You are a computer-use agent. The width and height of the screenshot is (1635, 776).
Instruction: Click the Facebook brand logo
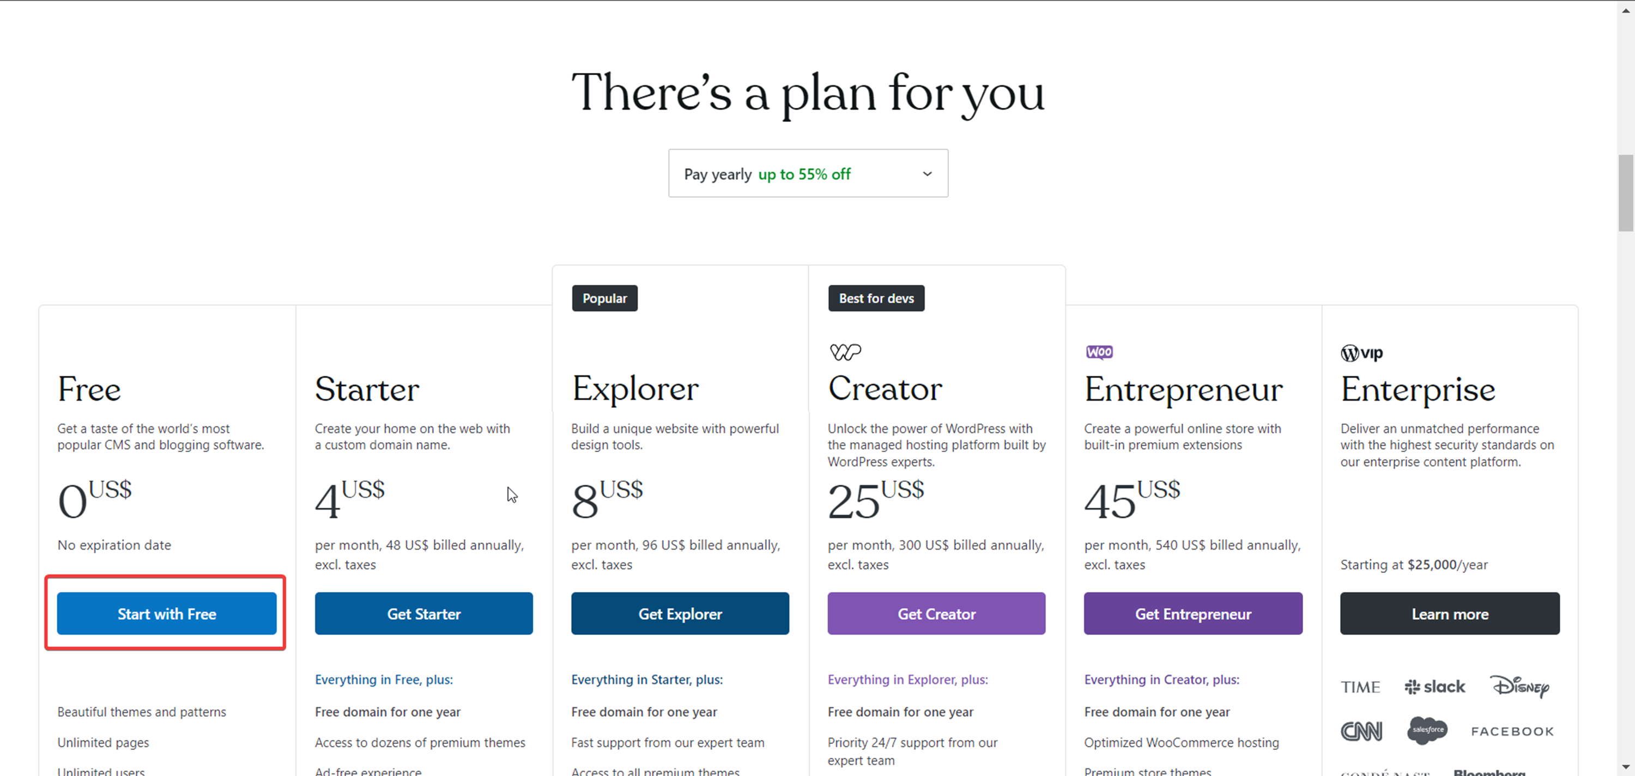click(1512, 732)
